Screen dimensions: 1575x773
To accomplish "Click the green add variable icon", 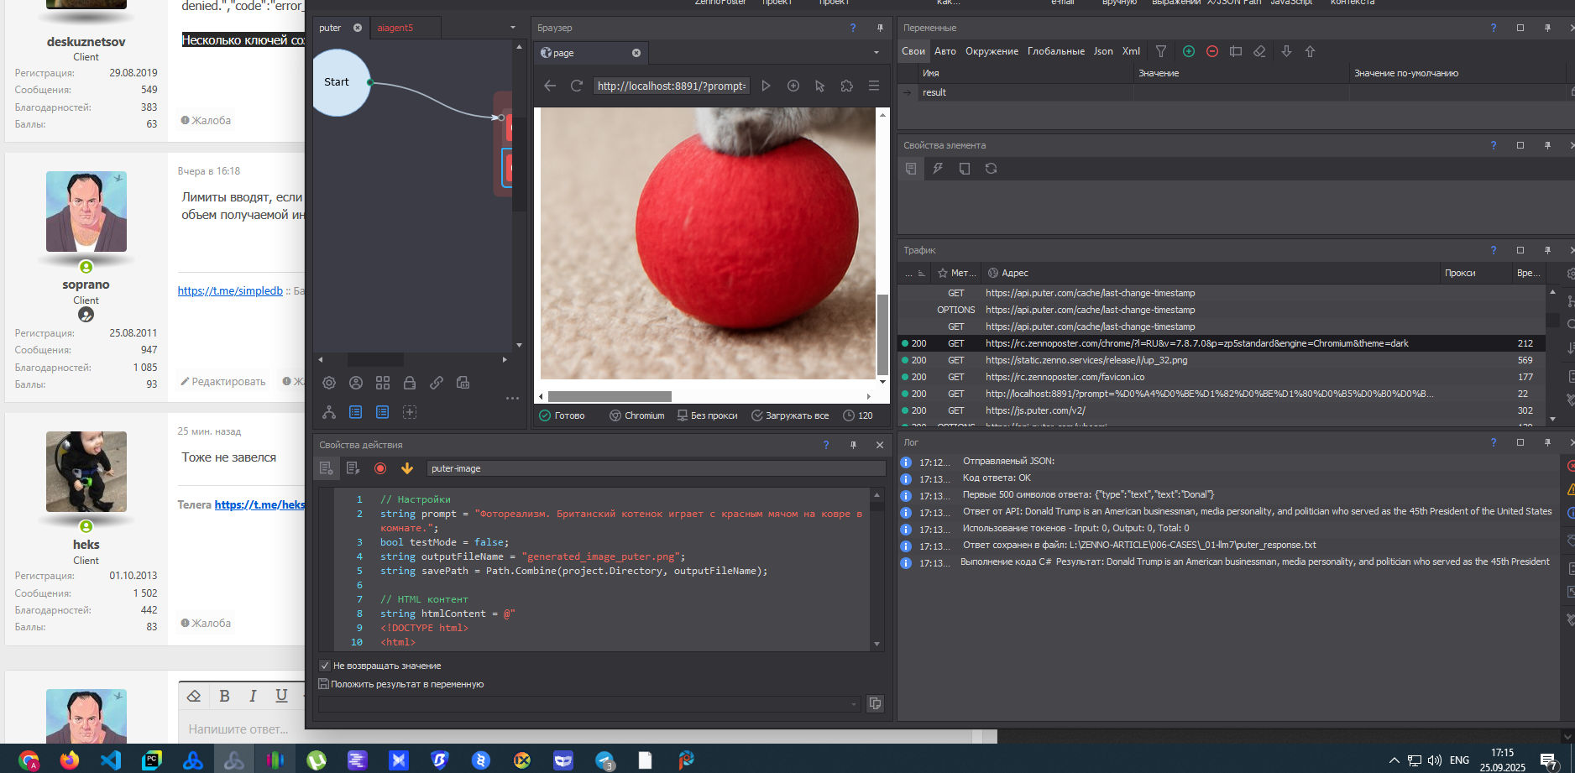I will point(1189,51).
